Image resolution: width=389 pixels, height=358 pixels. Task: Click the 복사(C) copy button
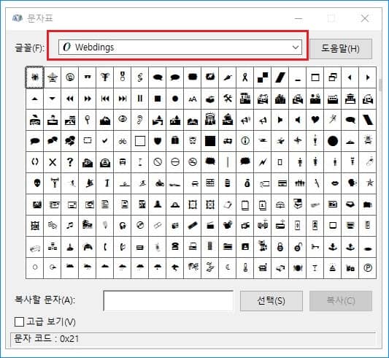pyautogui.click(x=341, y=301)
